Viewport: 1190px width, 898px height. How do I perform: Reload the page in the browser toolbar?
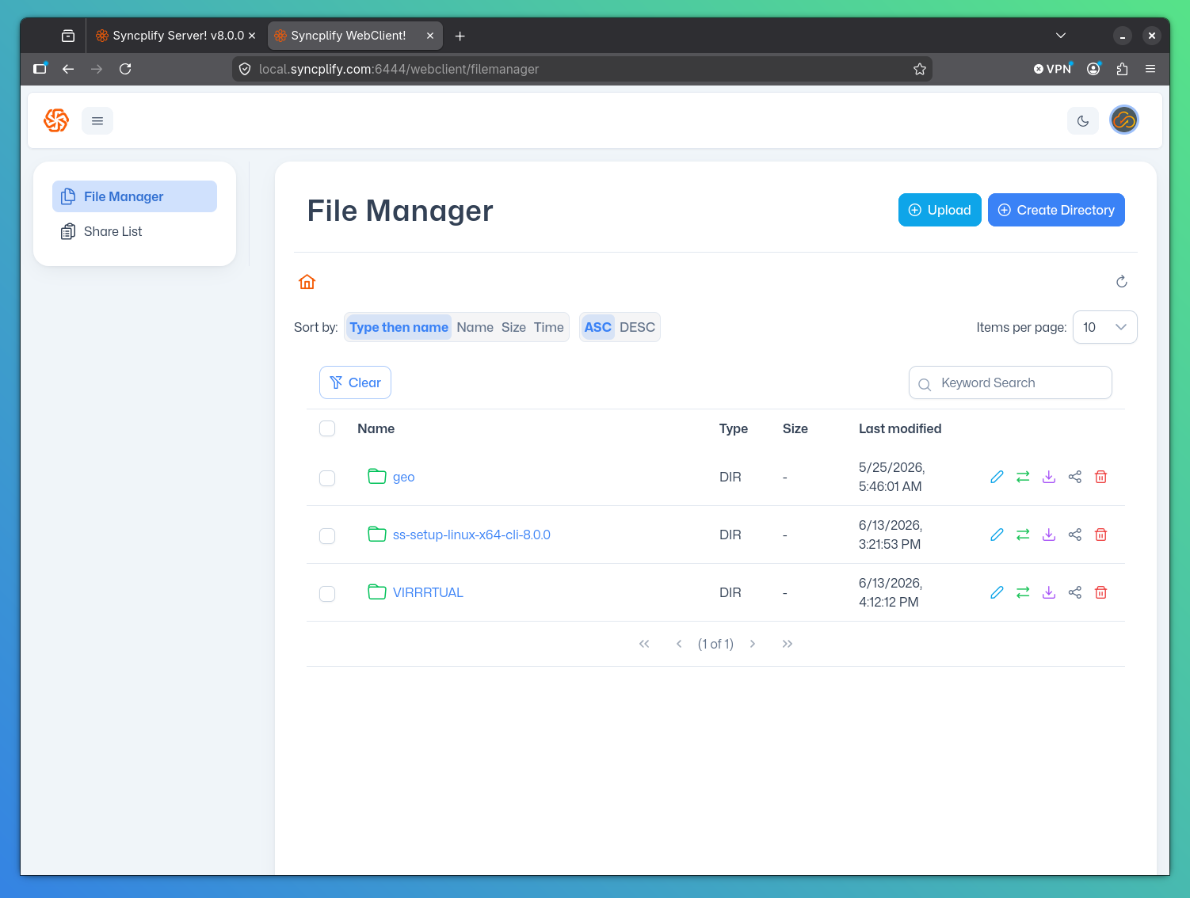point(125,69)
